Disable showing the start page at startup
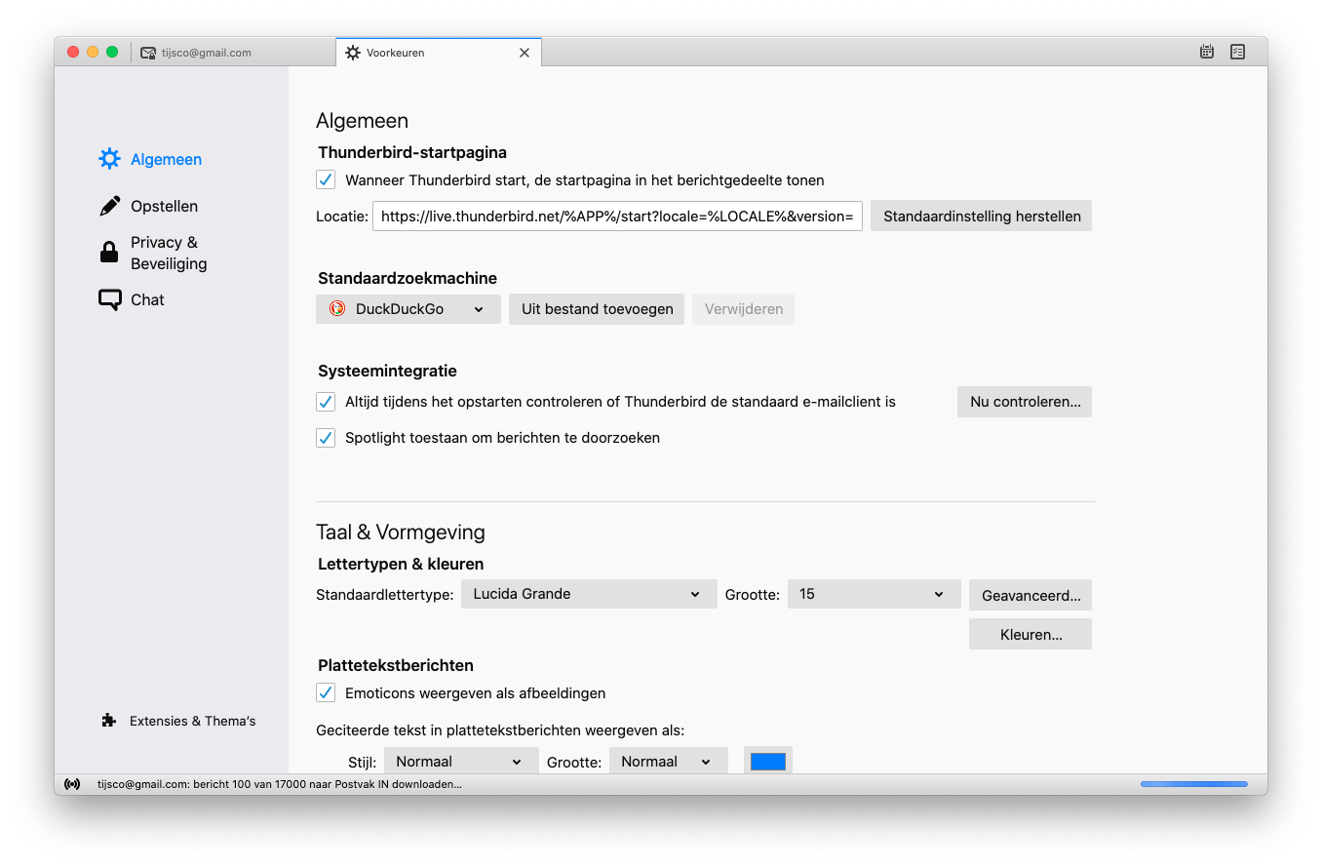 pos(326,180)
